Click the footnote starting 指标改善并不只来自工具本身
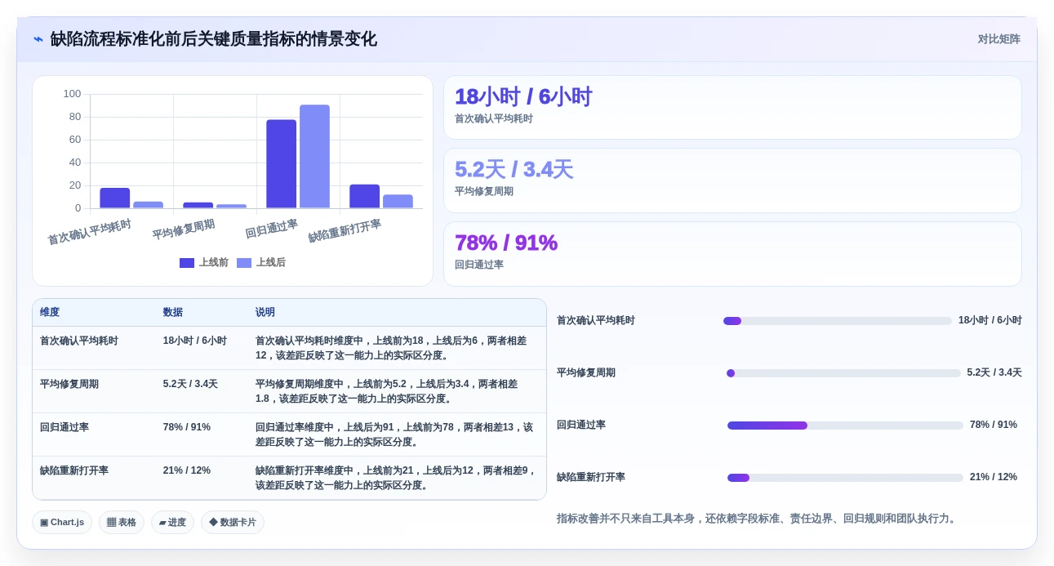Image resolution: width=1054 pixels, height=566 pixels. 757,519
